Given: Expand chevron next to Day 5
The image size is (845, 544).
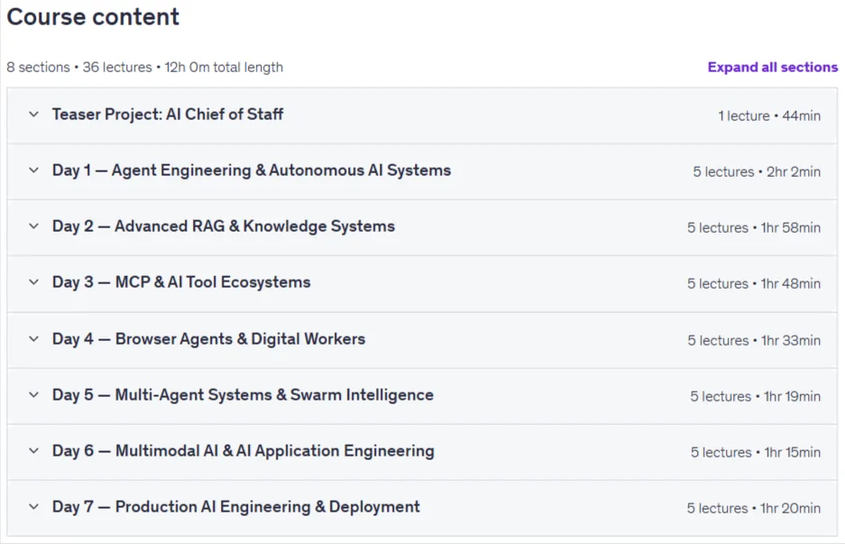Looking at the screenshot, I should coord(33,395).
